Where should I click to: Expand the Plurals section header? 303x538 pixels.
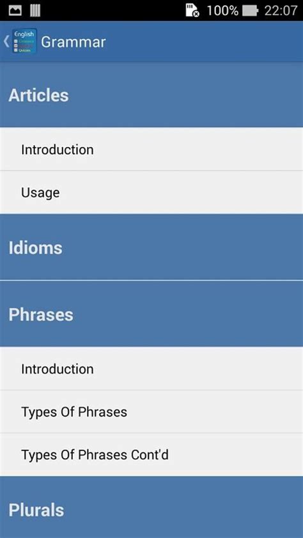pos(151,507)
